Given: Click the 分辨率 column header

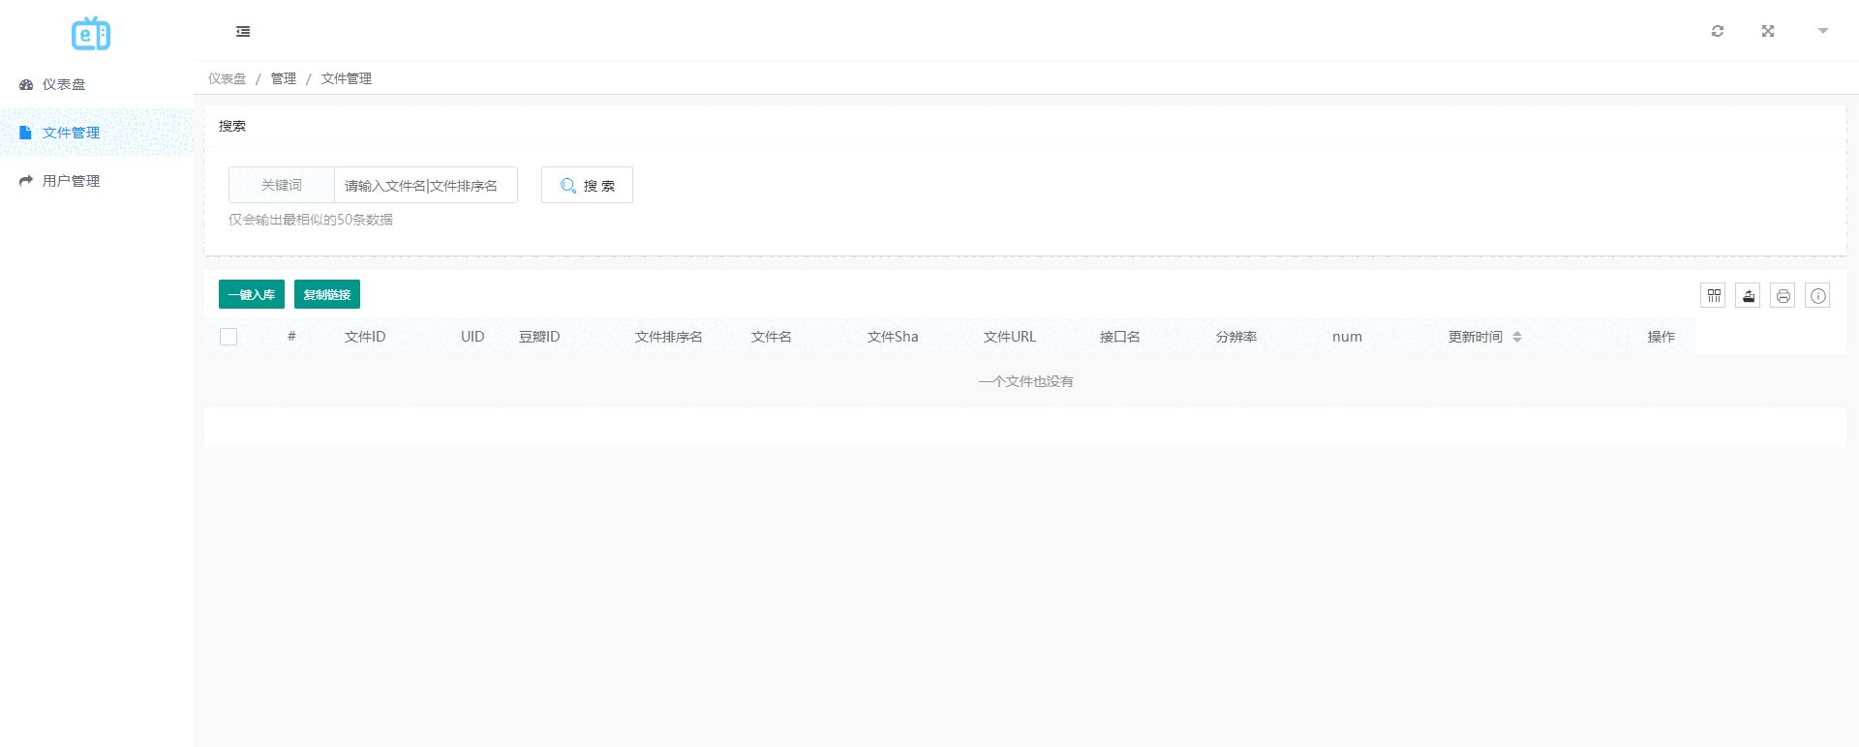Looking at the screenshot, I should point(1236,337).
